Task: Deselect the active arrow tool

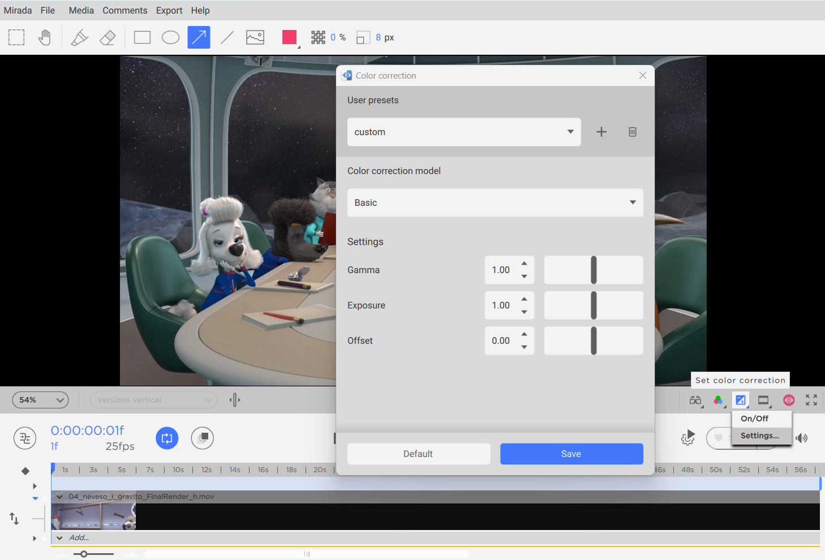Action: point(199,37)
